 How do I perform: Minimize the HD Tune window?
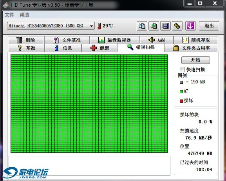click(x=190, y=4)
